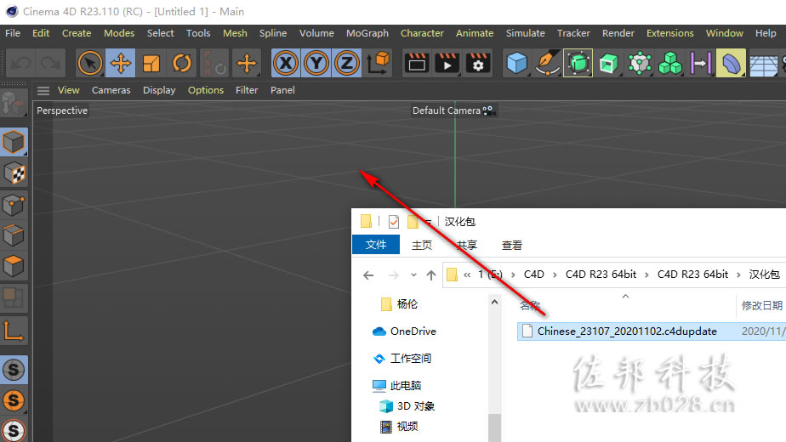Toggle the Z axis lock

coord(347,63)
